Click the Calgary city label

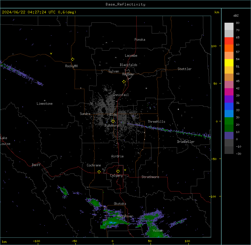116,175
